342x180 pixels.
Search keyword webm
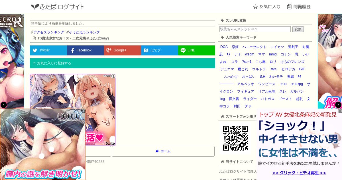click(250, 54)
